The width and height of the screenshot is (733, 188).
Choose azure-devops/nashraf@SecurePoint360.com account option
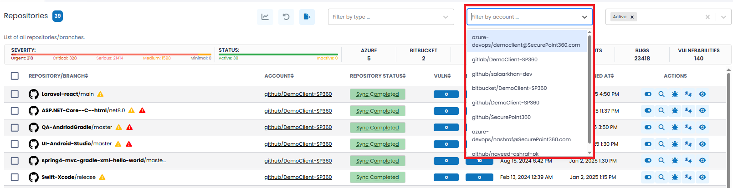point(526,136)
